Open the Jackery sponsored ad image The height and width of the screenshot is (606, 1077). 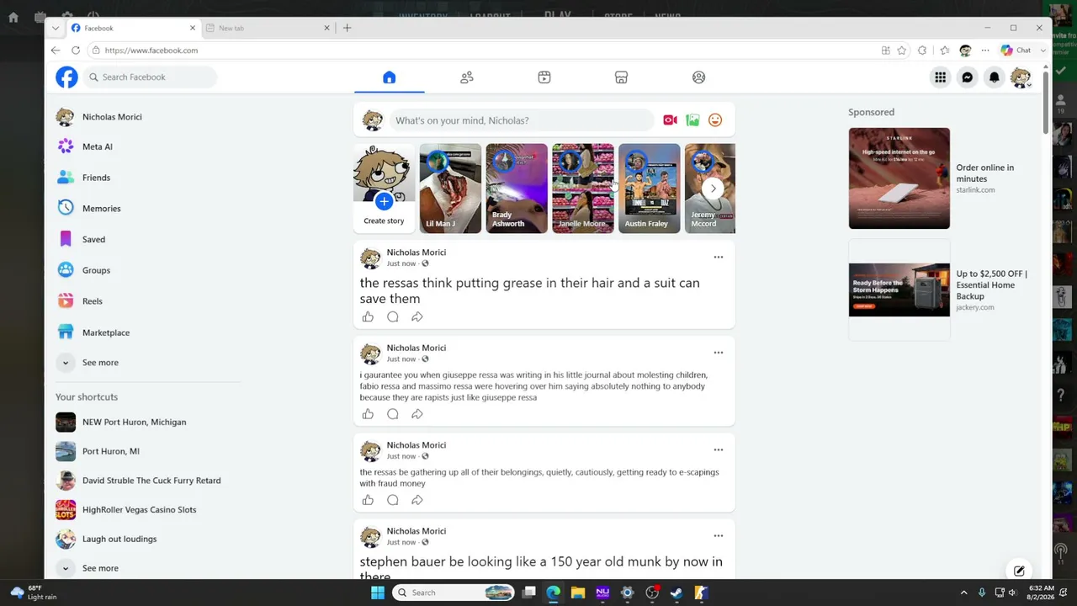tap(899, 290)
